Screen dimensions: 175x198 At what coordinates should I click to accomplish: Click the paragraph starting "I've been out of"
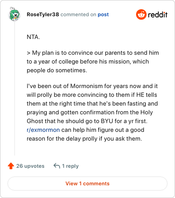(92, 112)
